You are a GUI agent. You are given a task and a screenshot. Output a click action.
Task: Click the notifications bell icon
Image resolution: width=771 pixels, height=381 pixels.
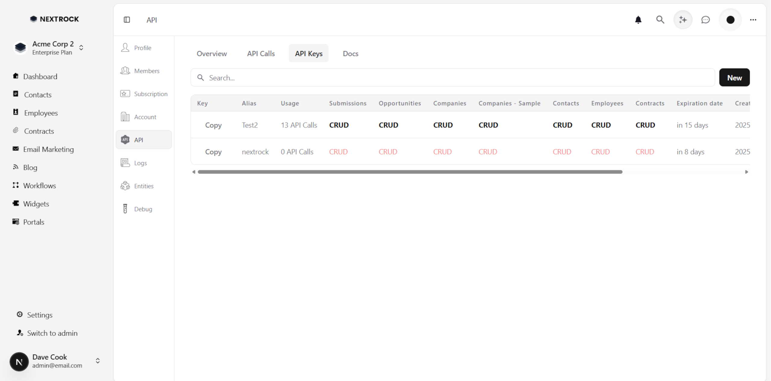(638, 20)
